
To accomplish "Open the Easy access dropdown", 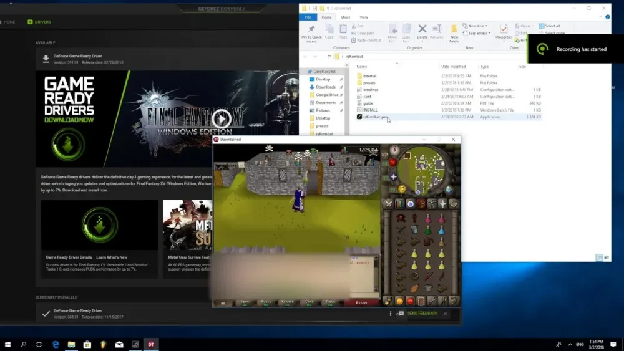I will coord(477,33).
